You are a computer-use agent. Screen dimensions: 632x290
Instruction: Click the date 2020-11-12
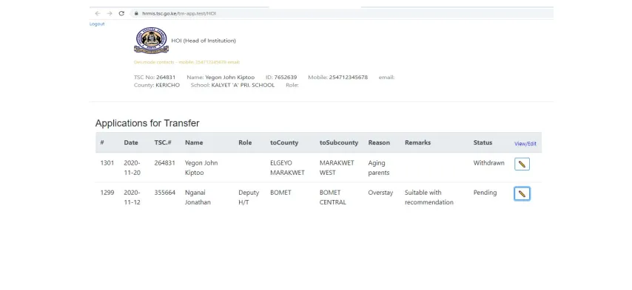tap(132, 198)
